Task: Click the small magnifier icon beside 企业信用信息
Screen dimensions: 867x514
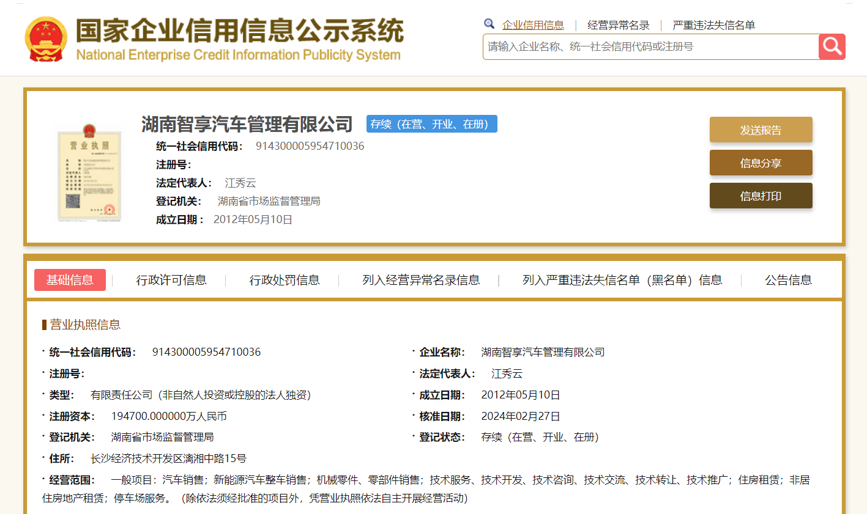Action: (489, 24)
